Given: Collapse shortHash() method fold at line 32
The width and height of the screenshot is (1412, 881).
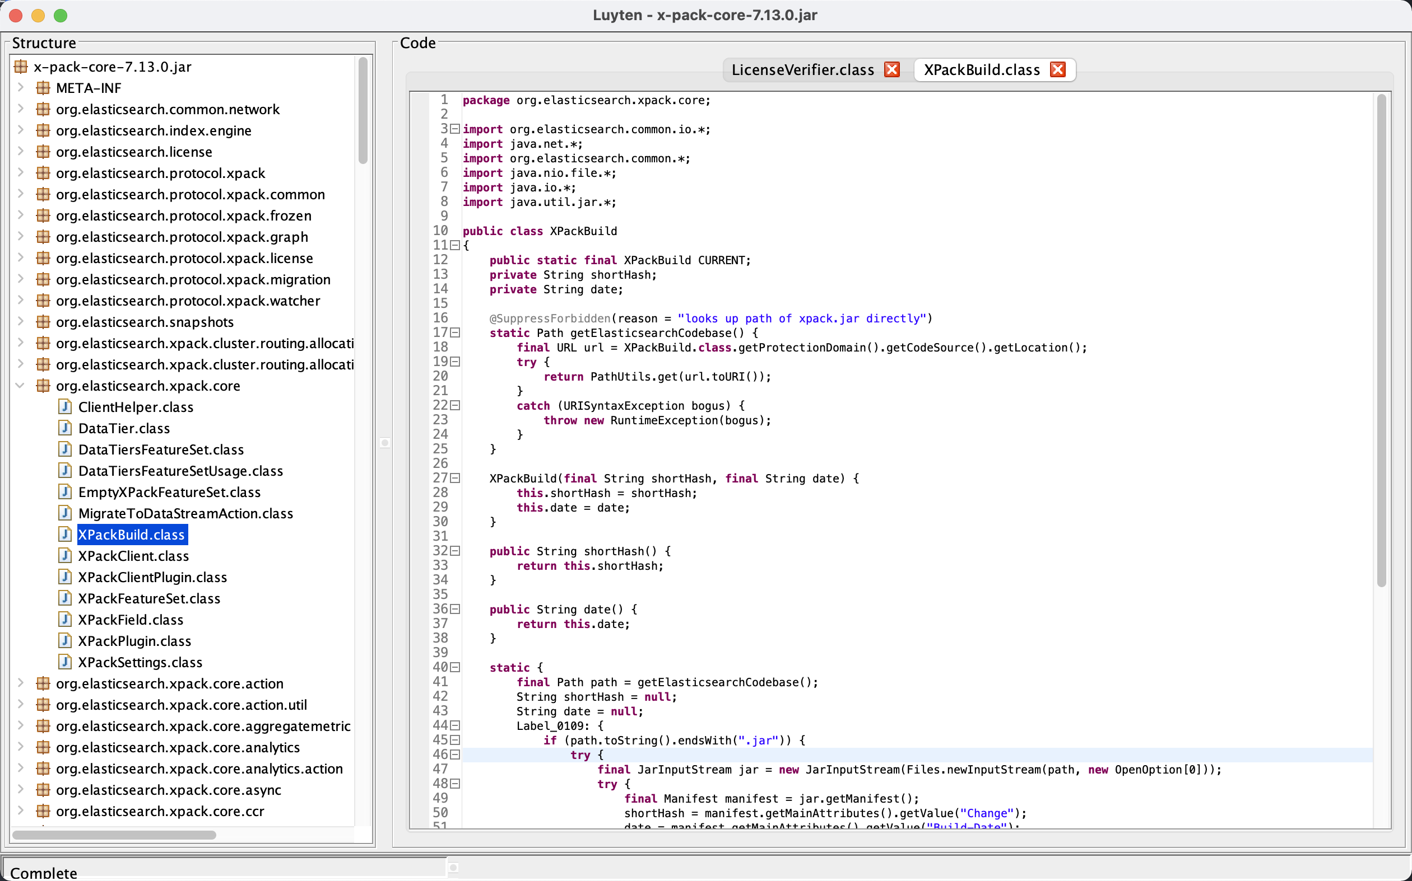Looking at the screenshot, I should [455, 551].
